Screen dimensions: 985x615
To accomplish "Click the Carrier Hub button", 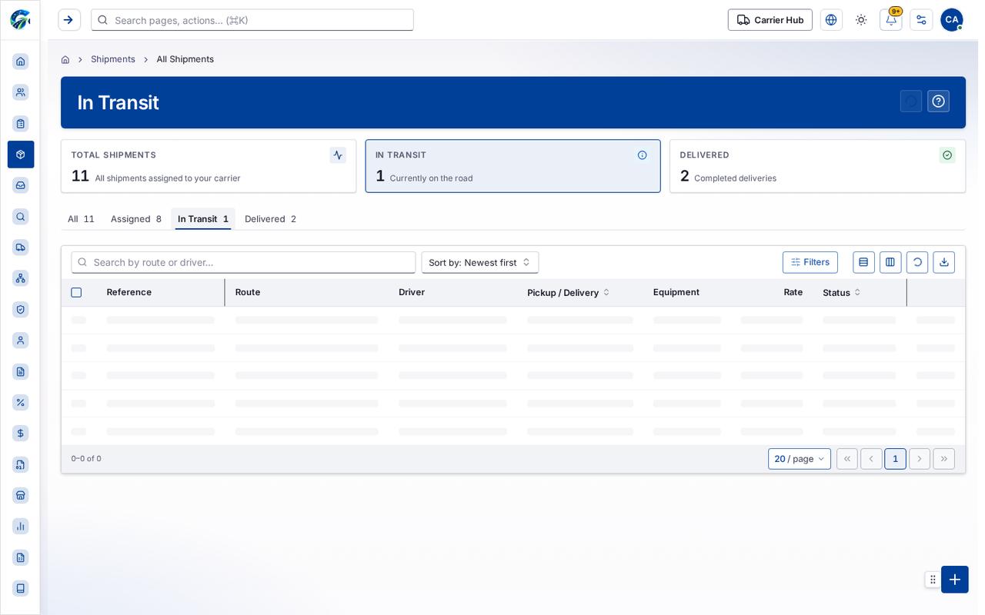I will 770,20.
